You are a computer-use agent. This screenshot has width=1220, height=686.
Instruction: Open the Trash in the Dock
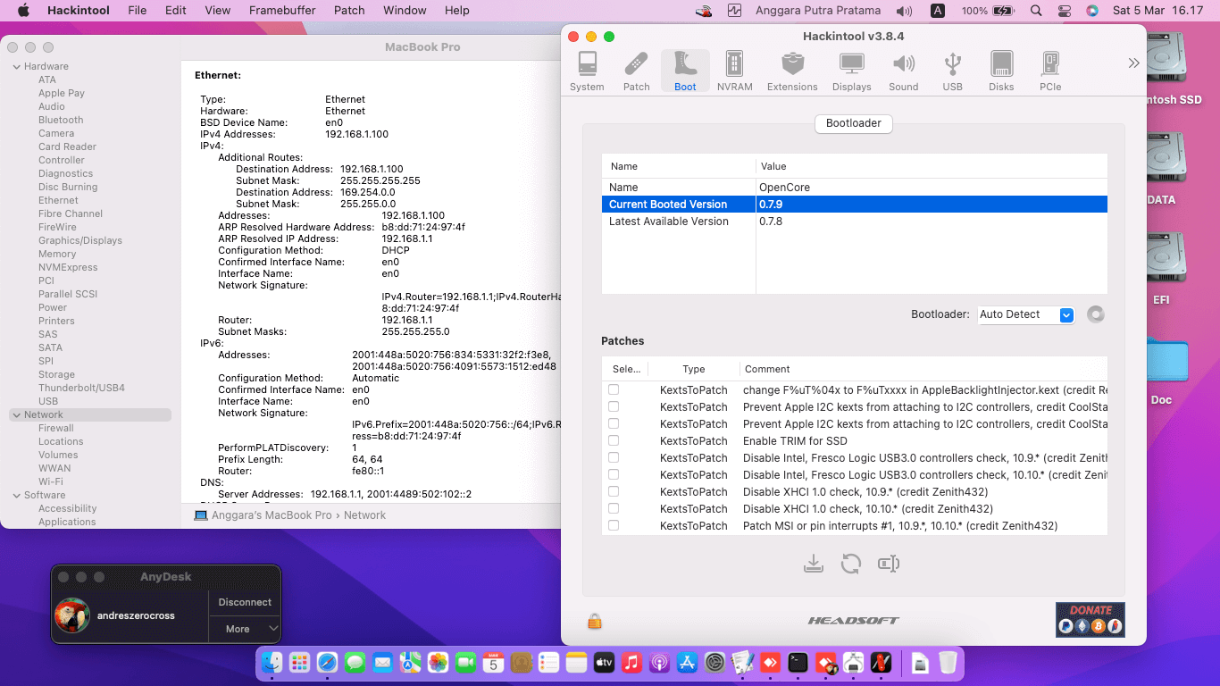pyautogui.click(x=948, y=663)
